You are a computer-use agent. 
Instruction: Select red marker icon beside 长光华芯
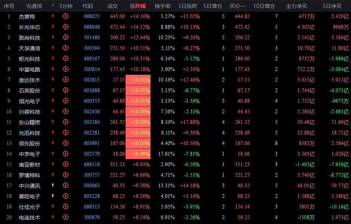point(53,26)
